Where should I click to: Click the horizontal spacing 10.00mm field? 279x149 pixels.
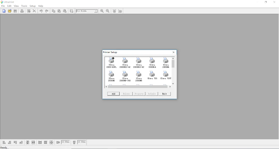point(65,142)
